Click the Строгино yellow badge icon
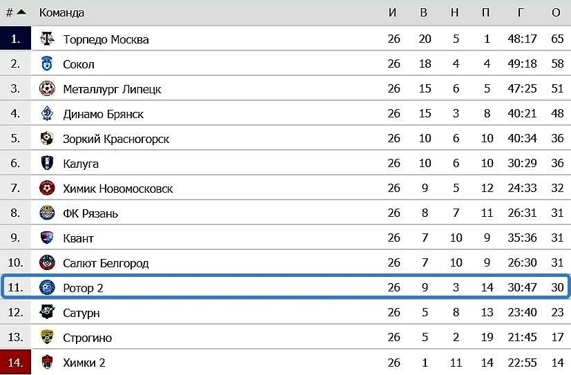The width and height of the screenshot is (571, 375). pyautogui.click(x=47, y=337)
